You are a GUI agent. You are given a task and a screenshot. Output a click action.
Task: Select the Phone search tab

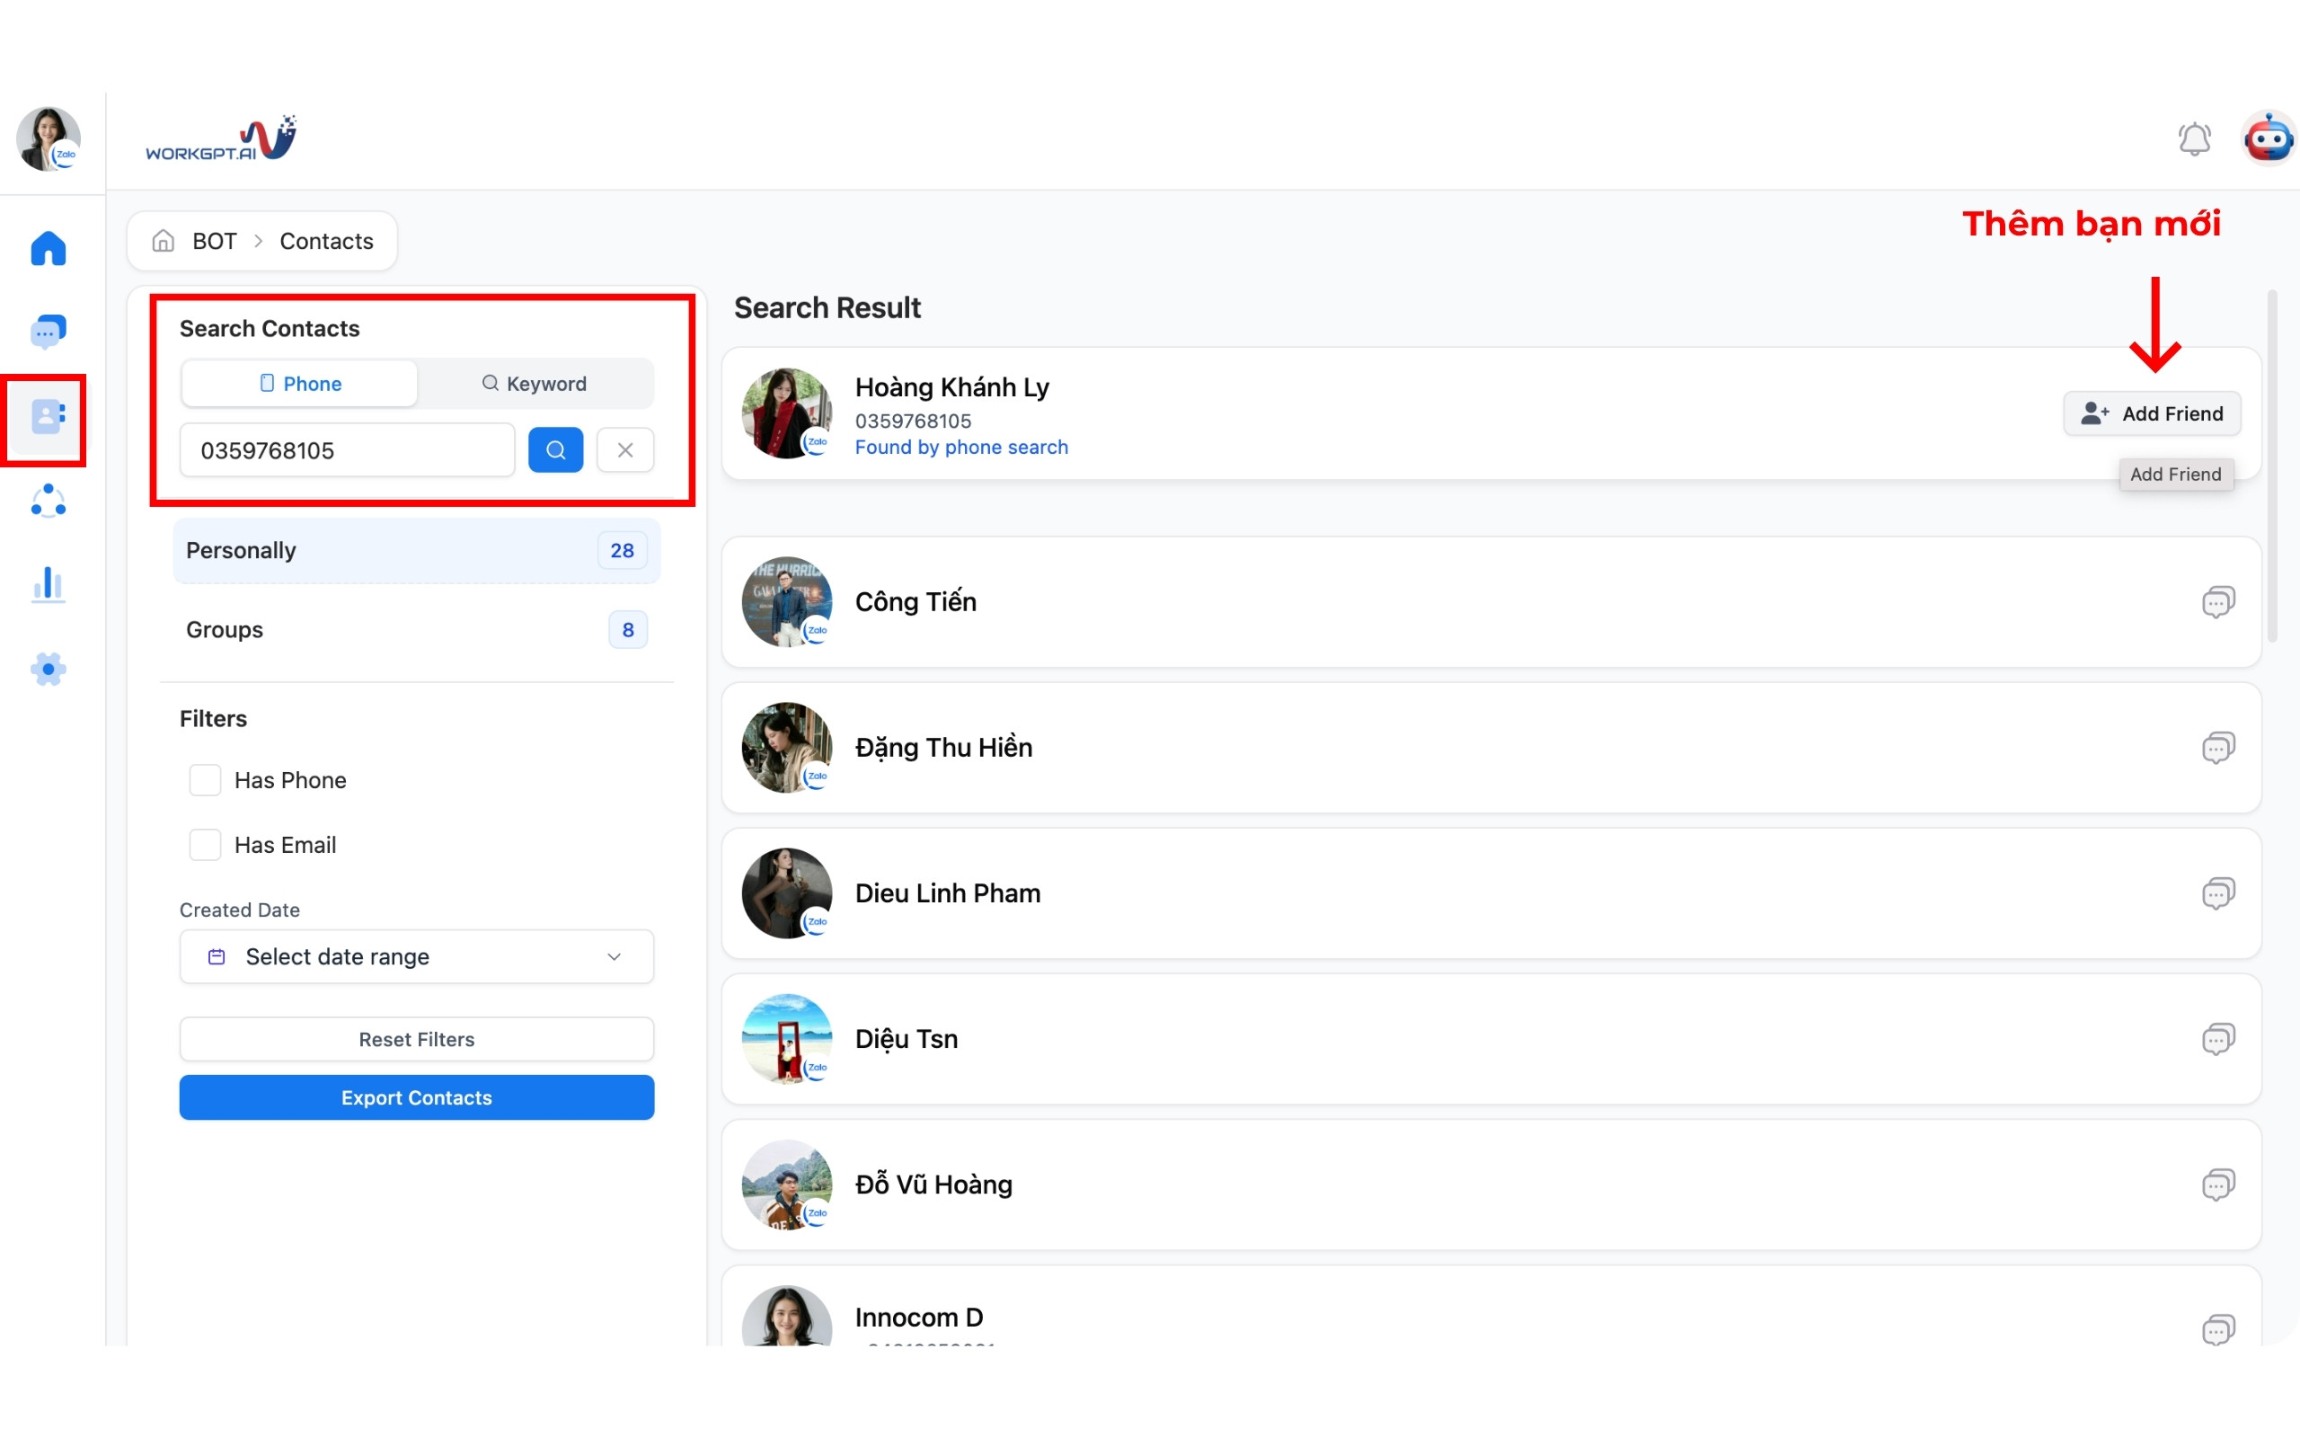(x=299, y=383)
